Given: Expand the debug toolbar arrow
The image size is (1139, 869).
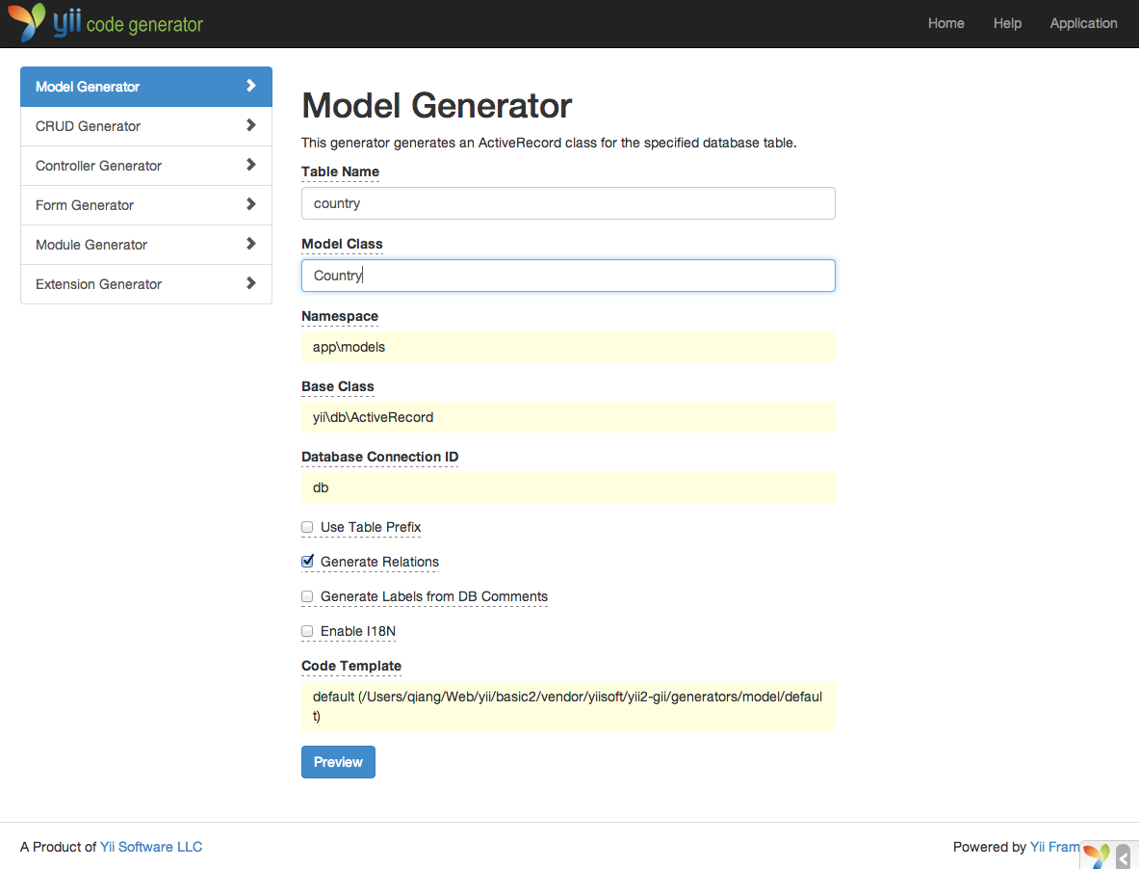Looking at the screenshot, I should 1123,856.
